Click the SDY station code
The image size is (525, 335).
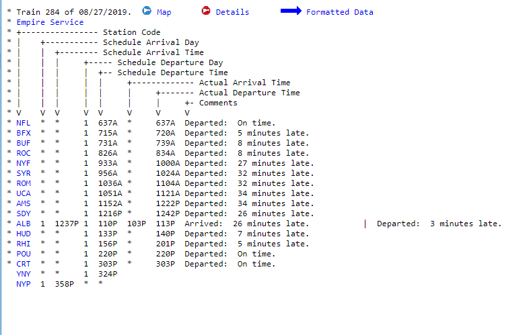click(x=23, y=213)
